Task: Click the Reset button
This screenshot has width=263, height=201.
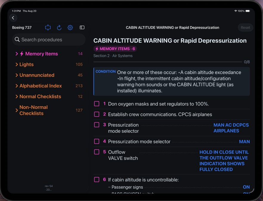Action: click(x=245, y=27)
